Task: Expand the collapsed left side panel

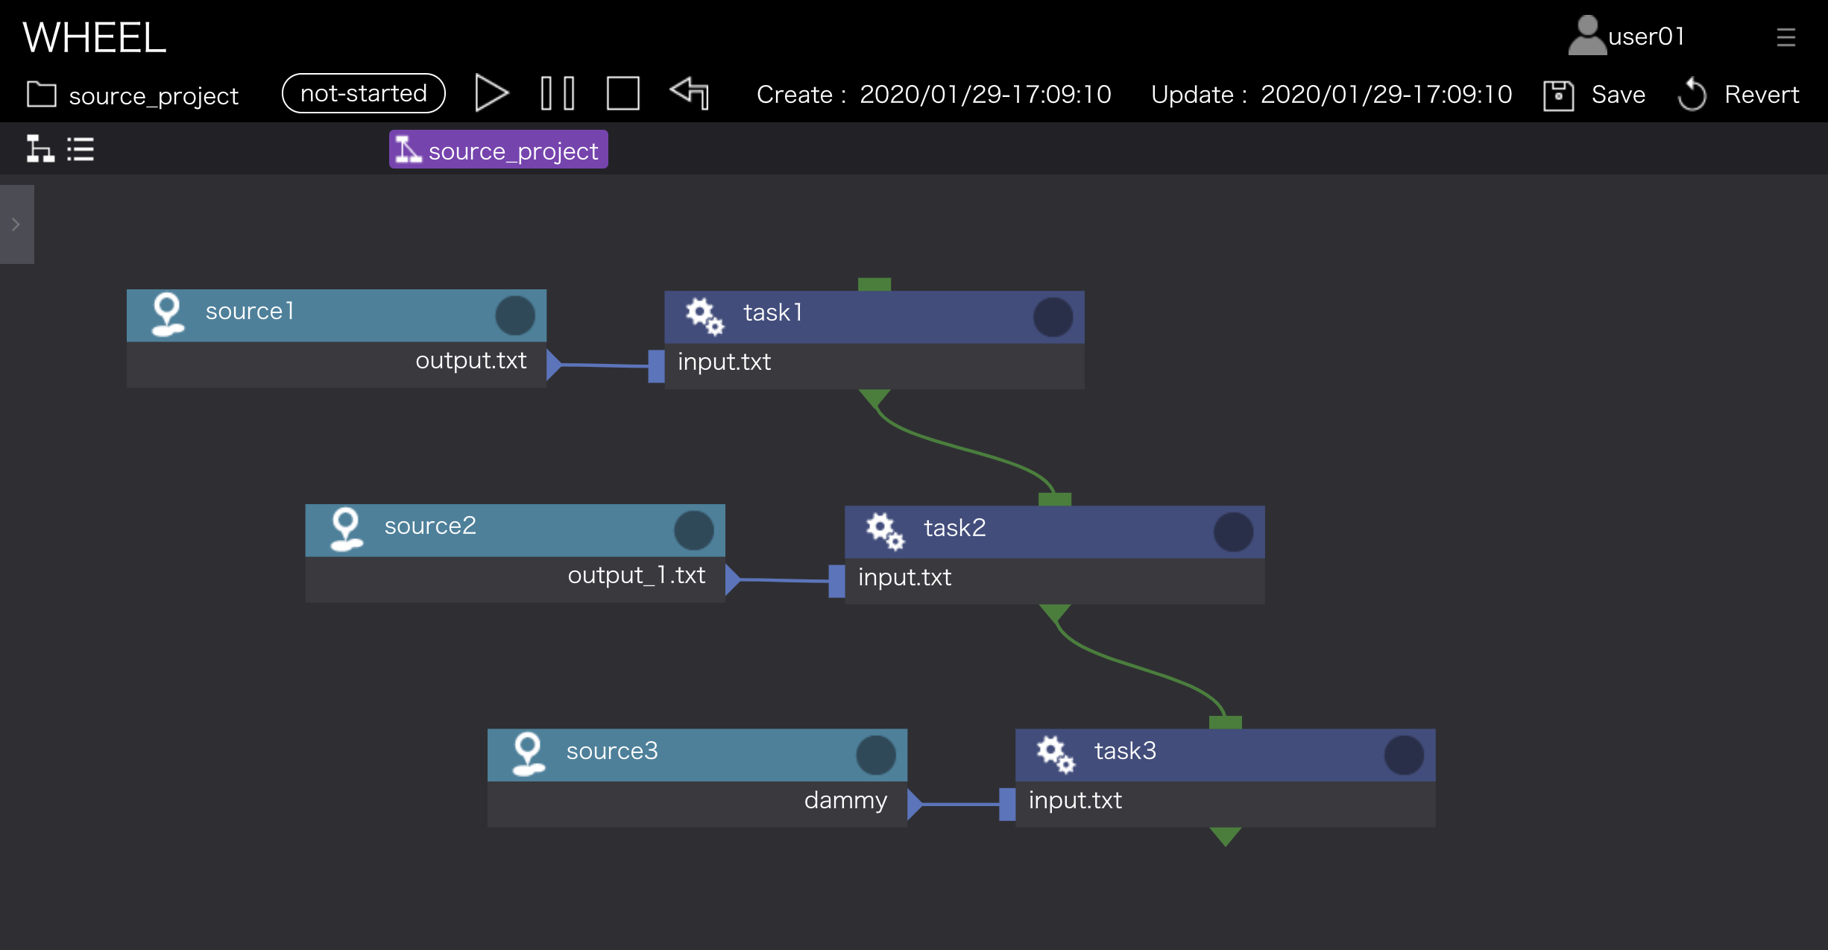Action: click(16, 224)
